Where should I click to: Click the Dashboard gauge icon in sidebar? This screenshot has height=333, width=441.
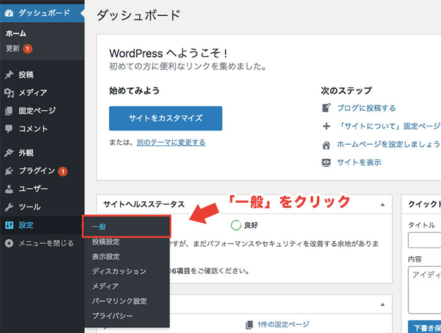(9, 13)
